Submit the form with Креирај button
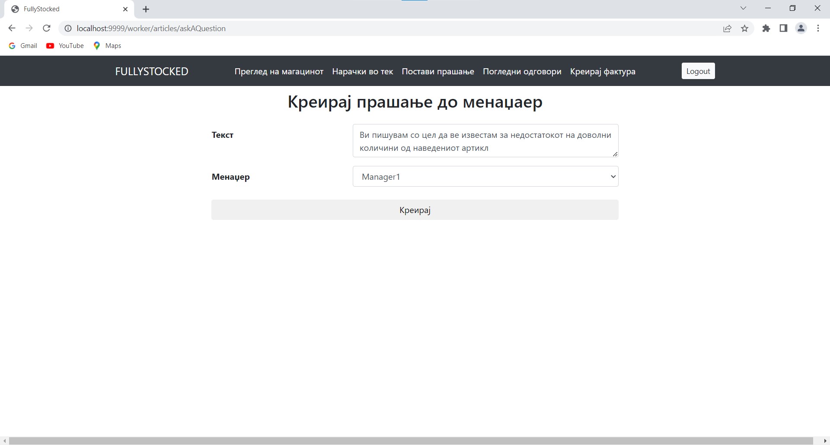The image size is (830, 445). [415, 210]
